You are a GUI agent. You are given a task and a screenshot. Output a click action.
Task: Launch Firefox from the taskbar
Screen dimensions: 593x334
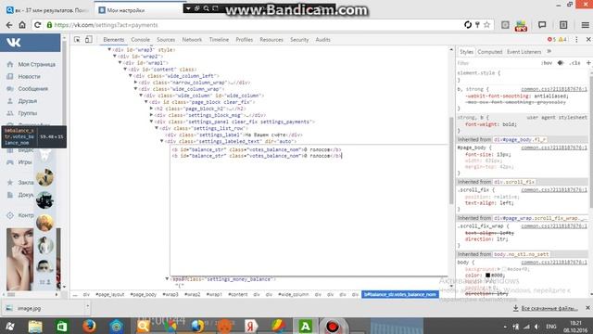[89, 326]
